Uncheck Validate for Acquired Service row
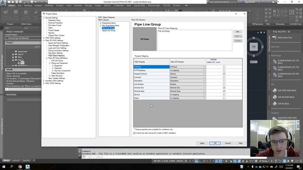This screenshot has height=170, width=303. click(x=224, y=74)
